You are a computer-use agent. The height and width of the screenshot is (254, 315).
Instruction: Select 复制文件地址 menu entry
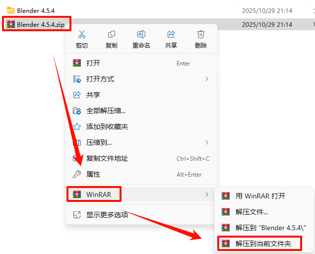(x=141, y=158)
